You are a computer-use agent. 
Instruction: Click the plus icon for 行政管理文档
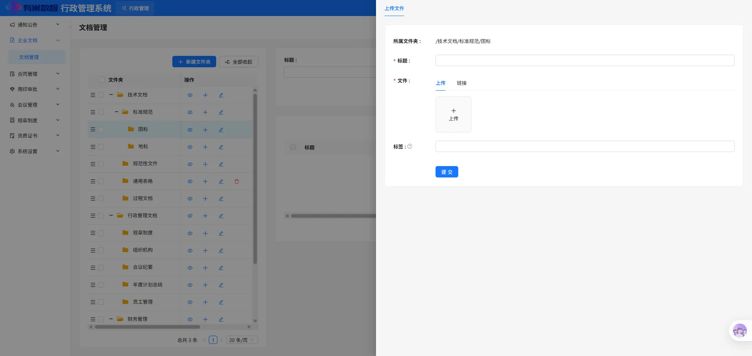click(205, 216)
